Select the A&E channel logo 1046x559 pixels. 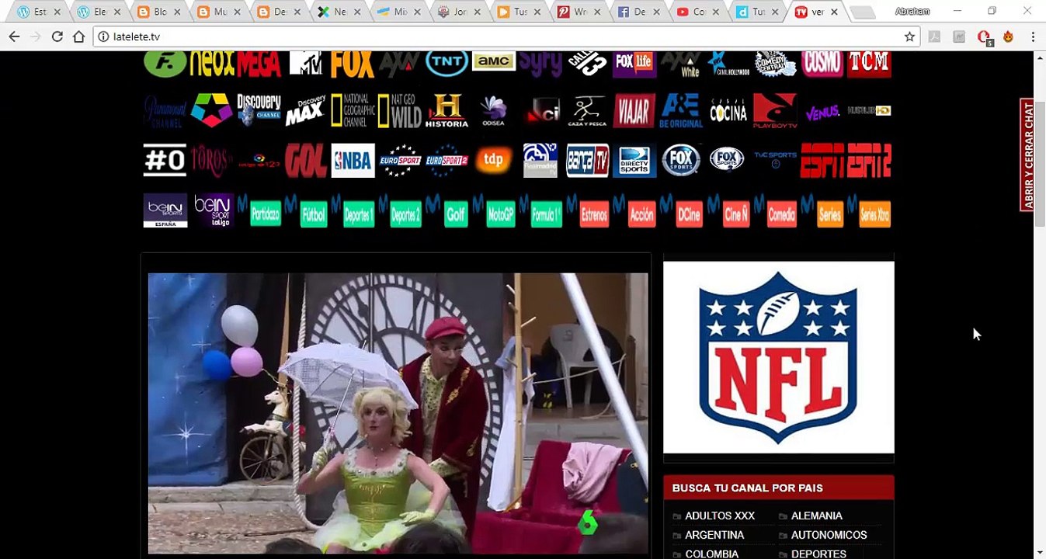(681, 111)
